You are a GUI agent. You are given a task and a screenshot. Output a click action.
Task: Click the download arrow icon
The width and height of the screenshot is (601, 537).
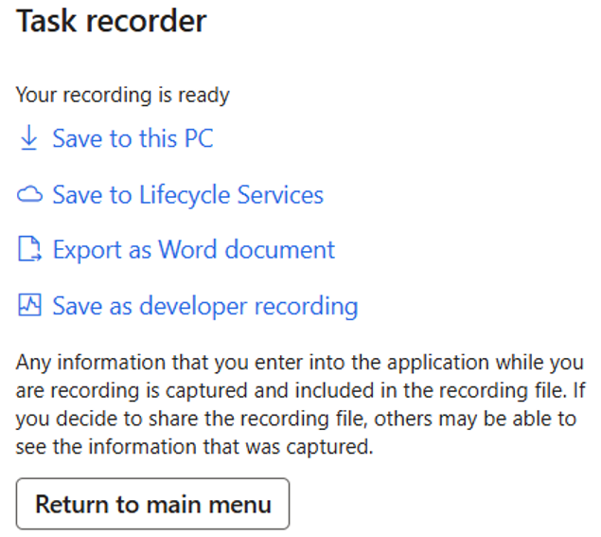click(29, 138)
